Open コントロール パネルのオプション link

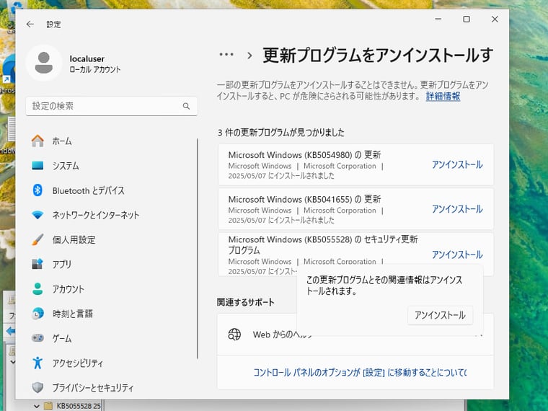[360, 373]
